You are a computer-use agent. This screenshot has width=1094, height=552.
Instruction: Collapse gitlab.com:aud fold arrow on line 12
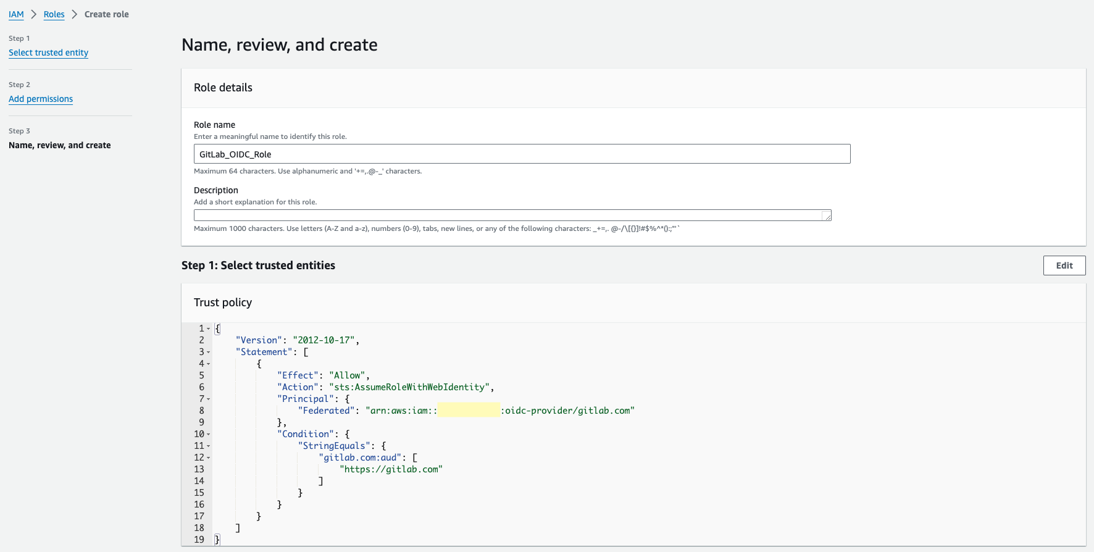click(x=208, y=458)
